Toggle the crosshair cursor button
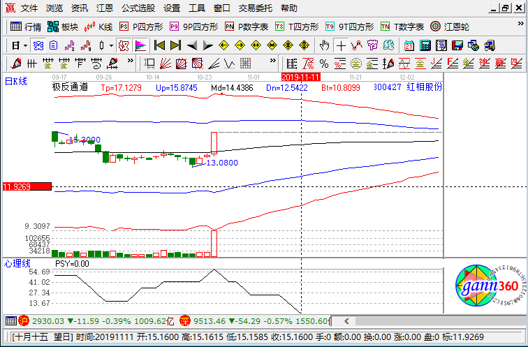The width and height of the screenshot is (528, 347). click(x=341, y=45)
